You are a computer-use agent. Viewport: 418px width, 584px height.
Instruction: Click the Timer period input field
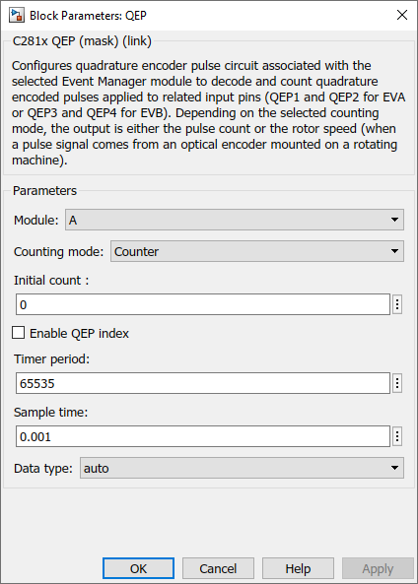coord(203,383)
